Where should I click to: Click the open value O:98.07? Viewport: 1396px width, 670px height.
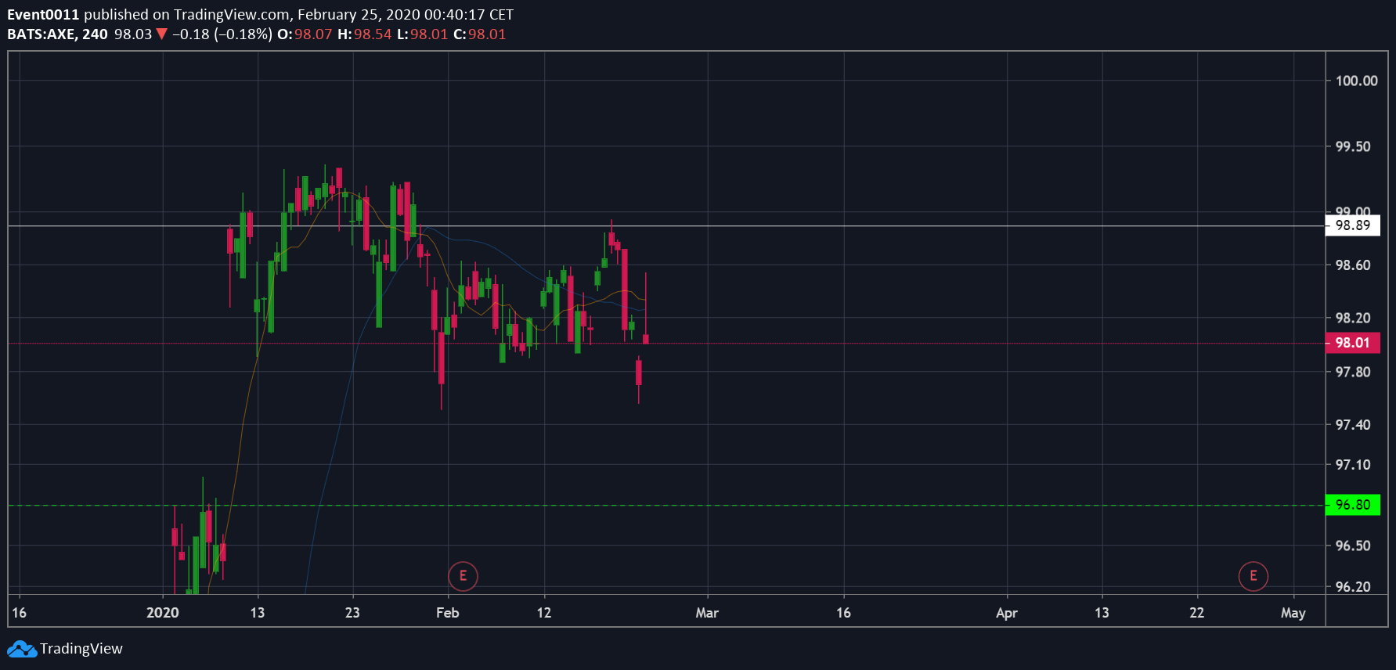tap(305, 34)
